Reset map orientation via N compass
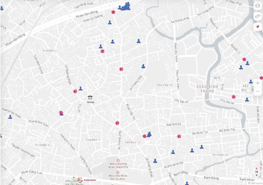Screen dimensions: 263x185 point(256,172)
